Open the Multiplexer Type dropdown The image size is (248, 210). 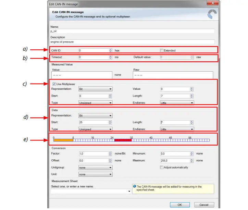95,103
